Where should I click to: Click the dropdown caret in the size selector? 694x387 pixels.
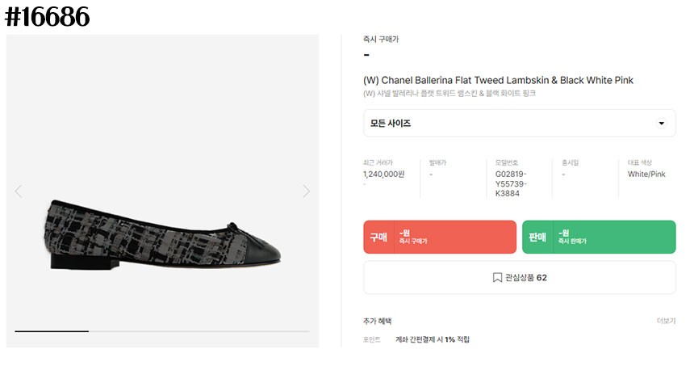pos(662,124)
